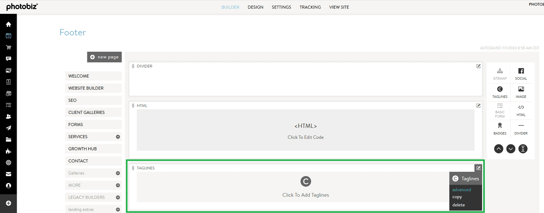
Task: Click the circular down arrow below the block panel
Action: tap(511, 149)
